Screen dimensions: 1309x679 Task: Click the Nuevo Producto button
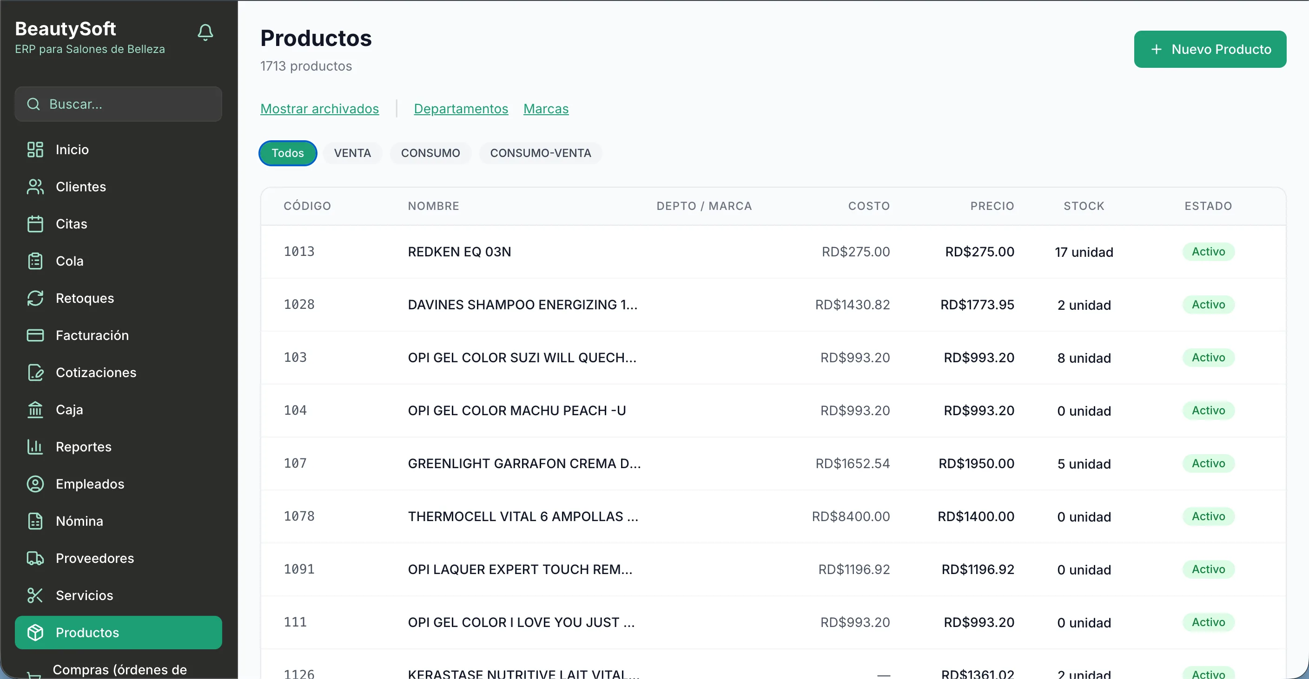tap(1210, 49)
